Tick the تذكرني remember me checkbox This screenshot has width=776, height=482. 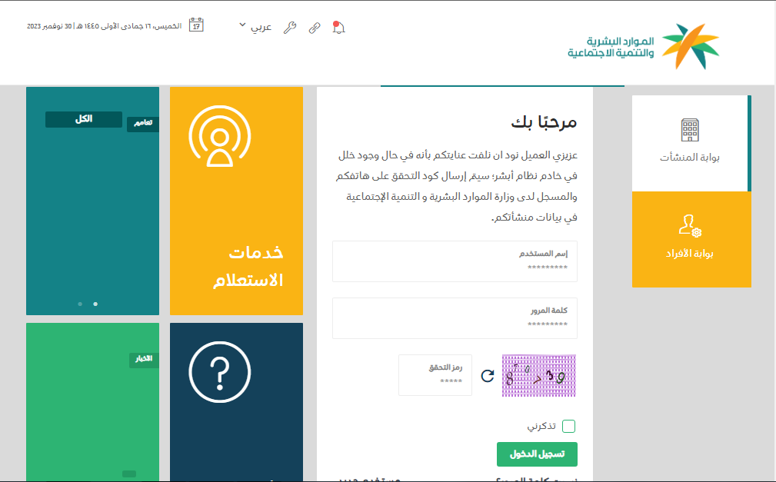coord(568,427)
